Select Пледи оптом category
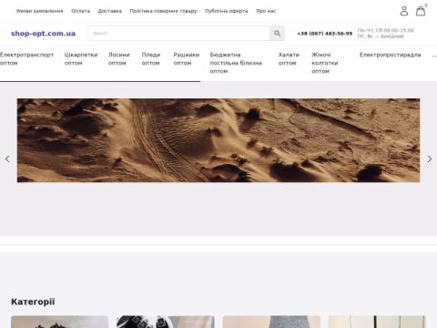437x328 pixels. pyautogui.click(x=151, y=59)
